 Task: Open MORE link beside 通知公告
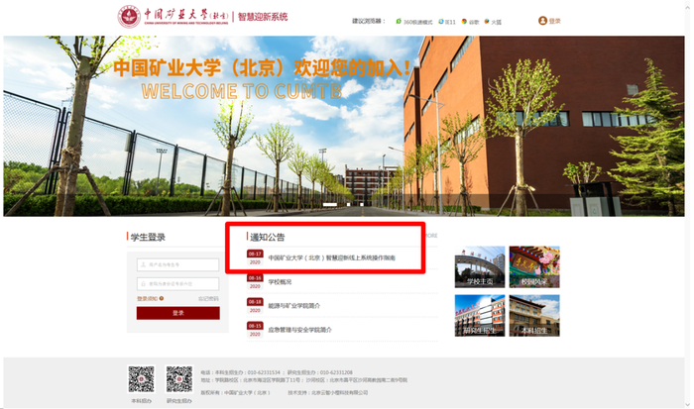tap(430, 236)
